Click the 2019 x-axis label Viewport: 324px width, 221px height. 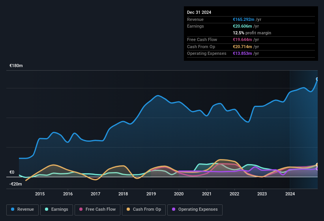tap(151, 194)
